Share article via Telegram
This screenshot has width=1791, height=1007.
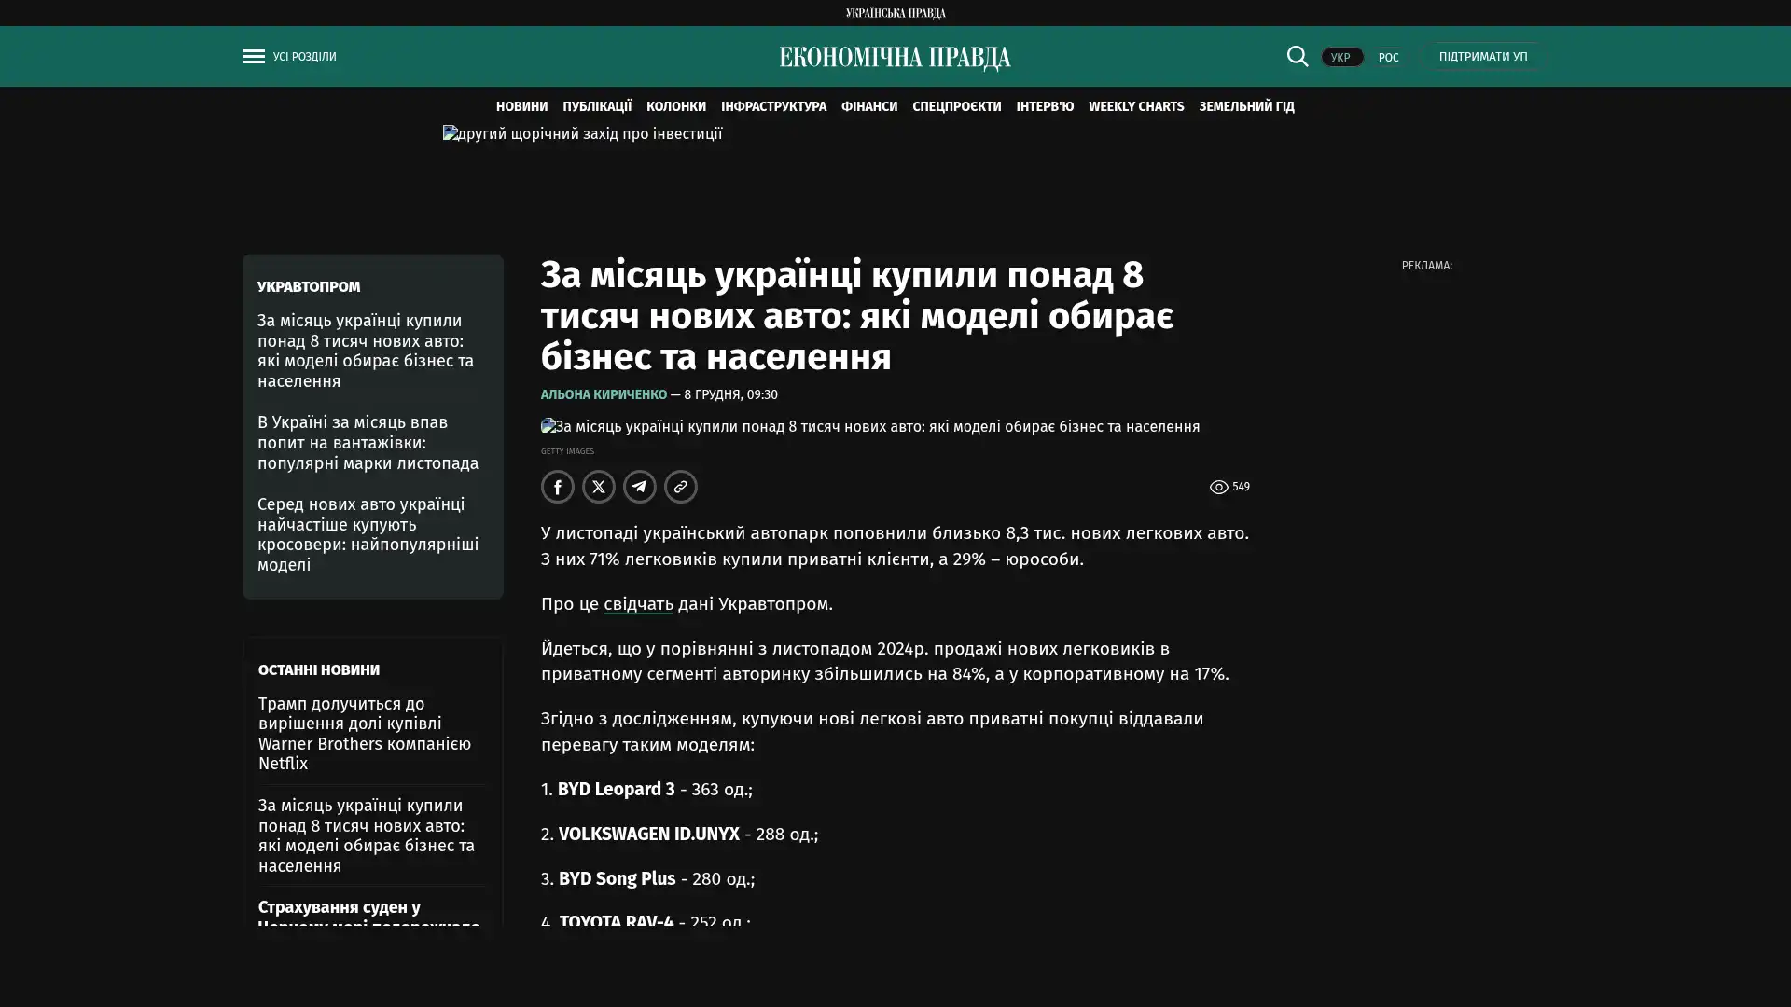[639, 487]
